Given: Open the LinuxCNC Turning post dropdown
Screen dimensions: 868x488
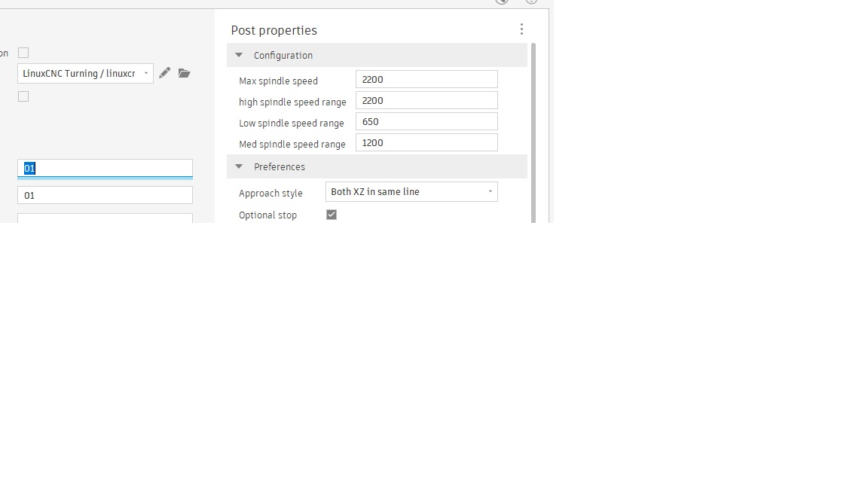Looking at the screenshot, I should pyautogui.click(x=85, y=73).
